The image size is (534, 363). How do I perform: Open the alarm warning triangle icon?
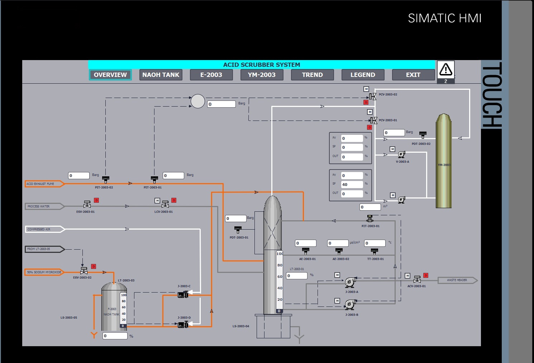point(446,69)
